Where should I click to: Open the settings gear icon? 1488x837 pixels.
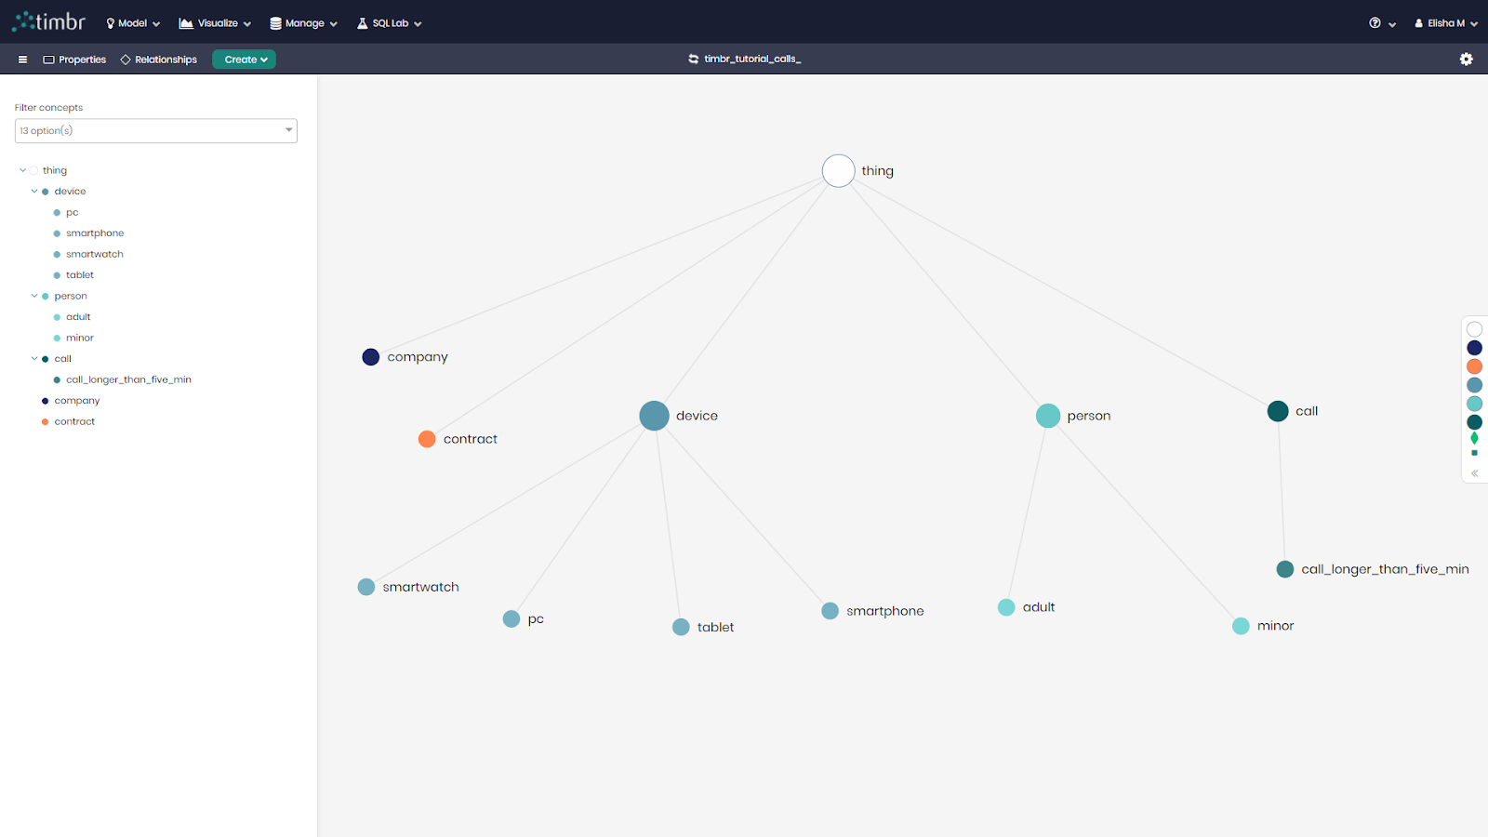point(1466,60)
